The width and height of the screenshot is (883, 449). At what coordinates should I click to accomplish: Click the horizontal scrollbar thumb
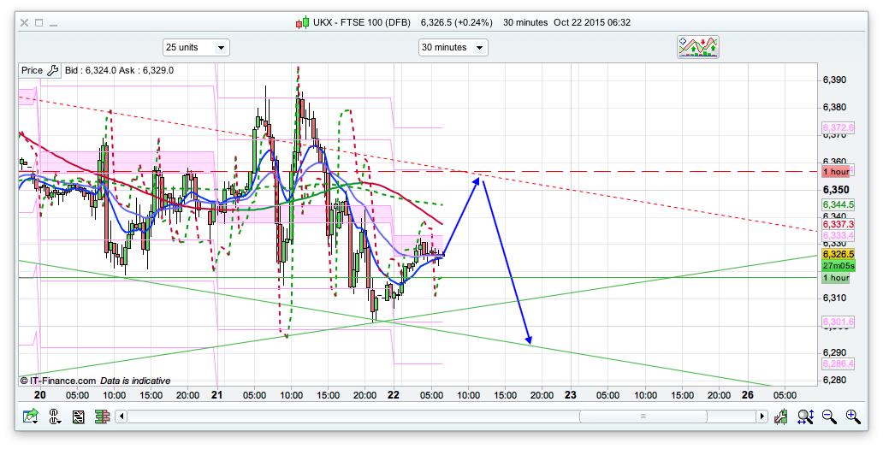coord(642,417)
